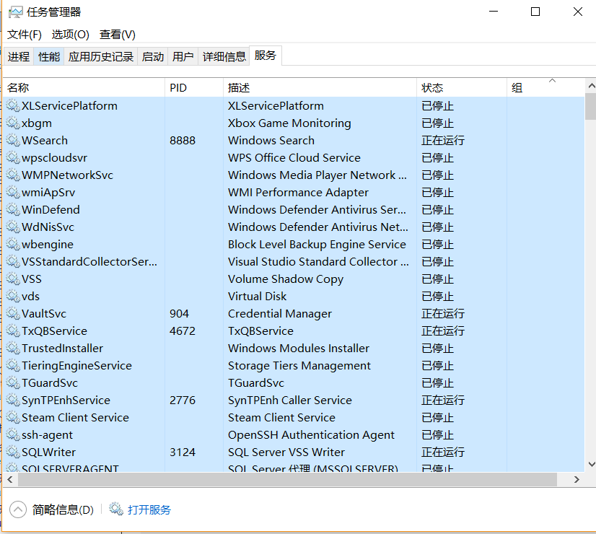Sort by the PID column header
This screenshot has width=596, height=534.
pos(194,88)
